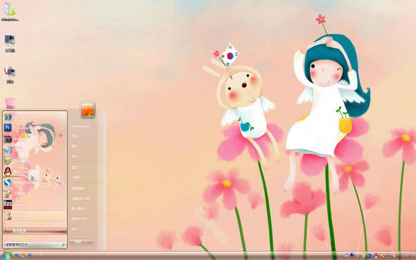Image resolution: width=416 pixels, height=260 pixels.
Task: Click the blue round tray icon
Action: (352, 255)
